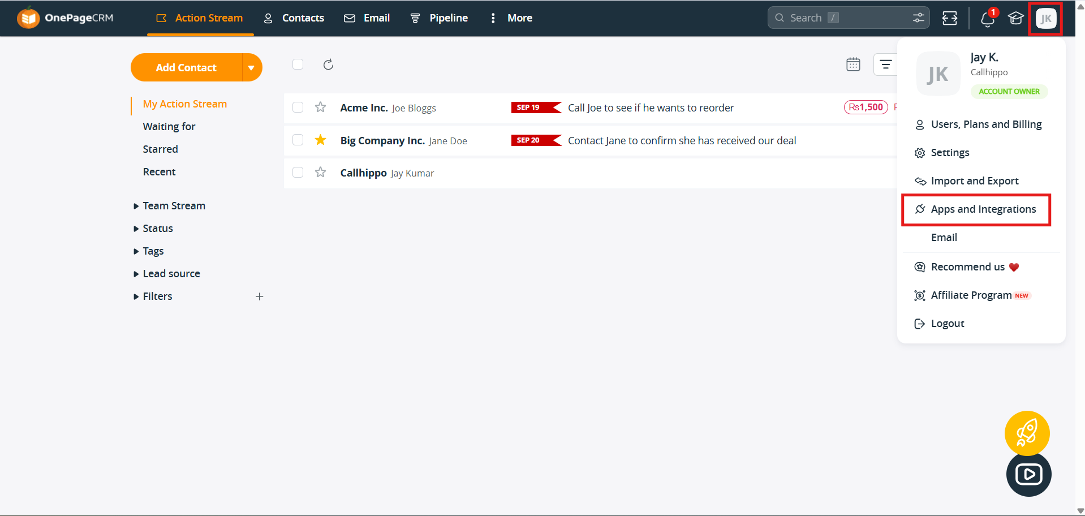
Task: Open Email in profile menu
Action: click(x=944, y=238)
